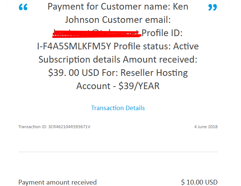Click the word Active in profile status

point(186,46)
